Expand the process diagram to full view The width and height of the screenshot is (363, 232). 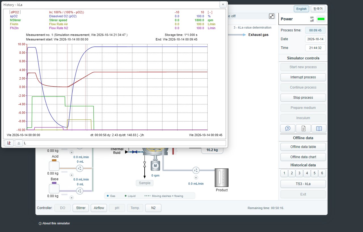click(x=272, y=16)
